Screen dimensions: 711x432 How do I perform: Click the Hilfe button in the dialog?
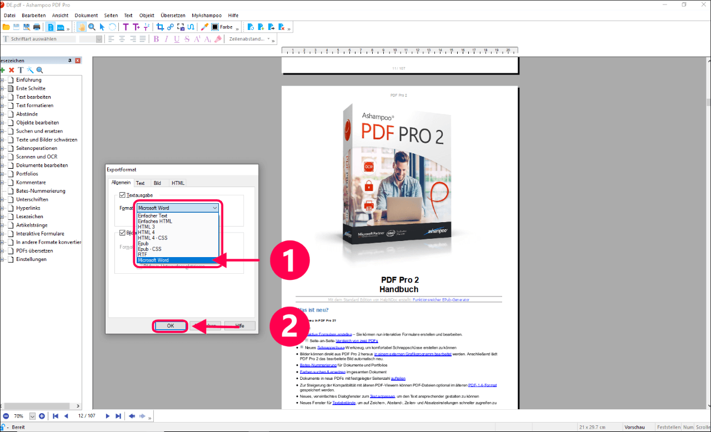point(239,326)
